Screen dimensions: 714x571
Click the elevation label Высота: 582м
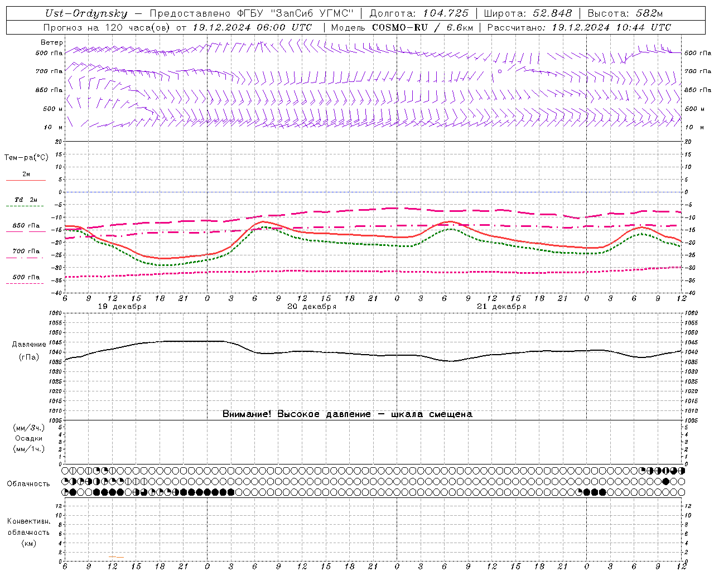(625, 14)
